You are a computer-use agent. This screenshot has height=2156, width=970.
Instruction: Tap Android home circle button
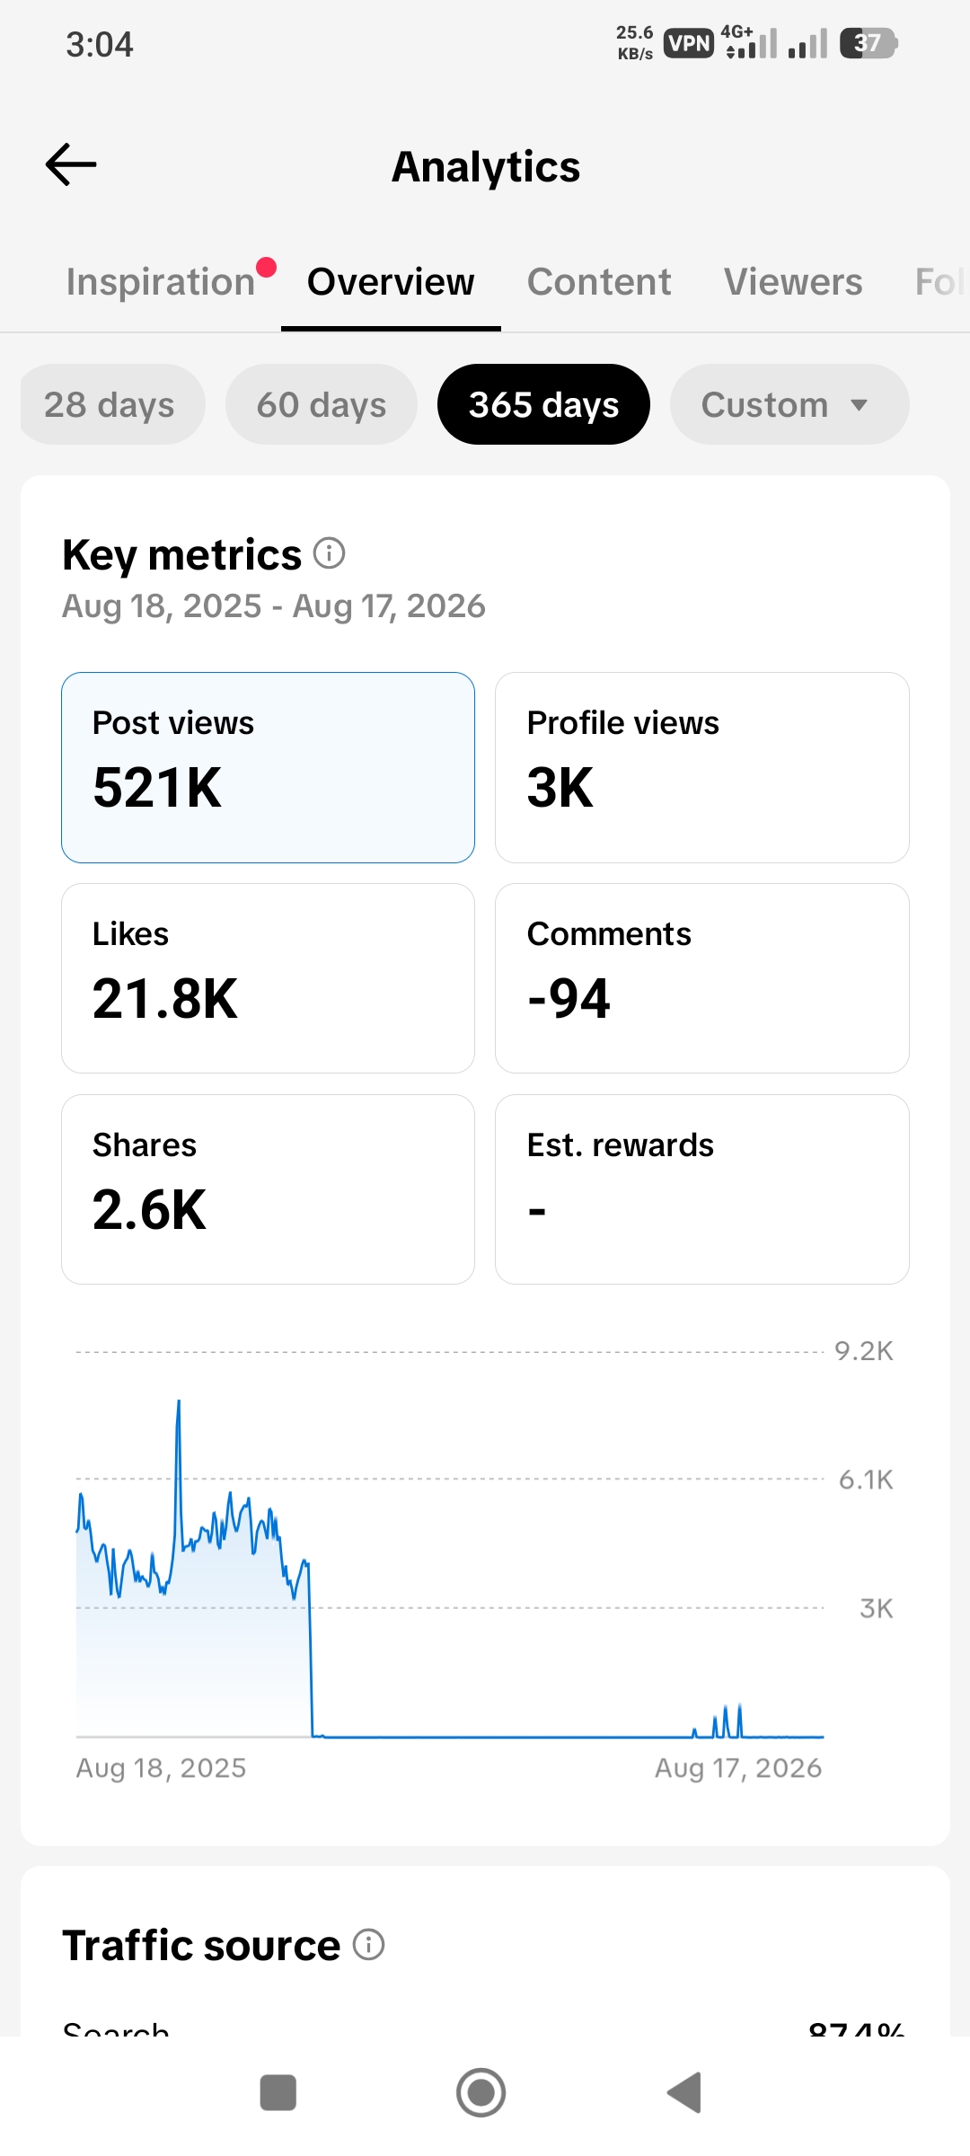click(481, 2092)
